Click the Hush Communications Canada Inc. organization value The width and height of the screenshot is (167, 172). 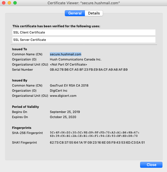tap(76, 59)
